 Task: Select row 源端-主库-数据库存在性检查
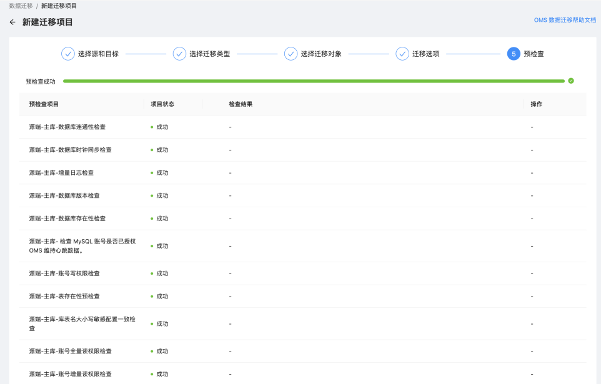(x=303, y=219)
